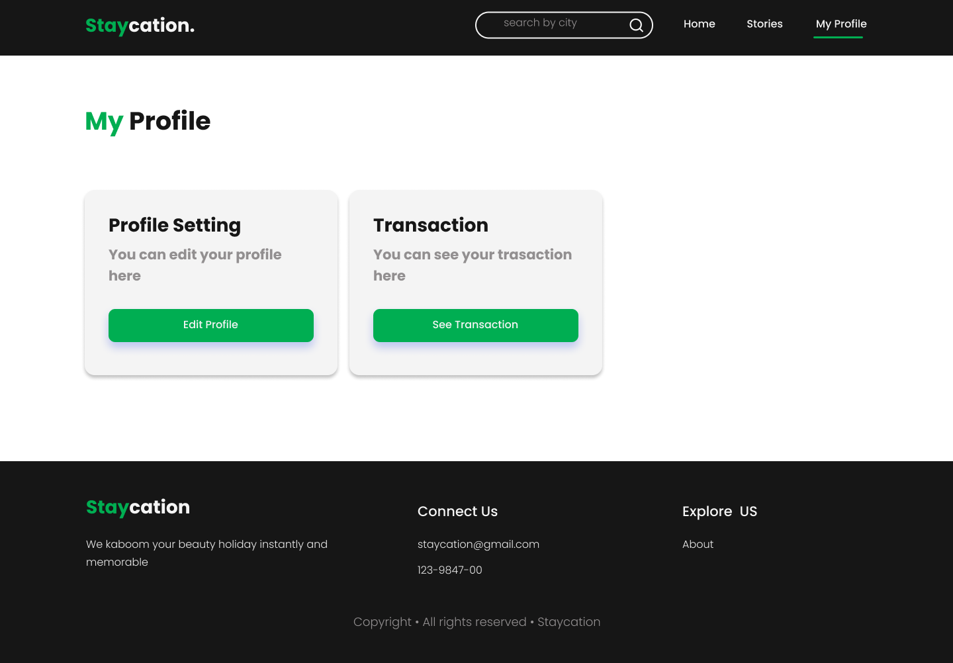Click the magnifier search icon
953x663 pixels.
coord(636,25)
